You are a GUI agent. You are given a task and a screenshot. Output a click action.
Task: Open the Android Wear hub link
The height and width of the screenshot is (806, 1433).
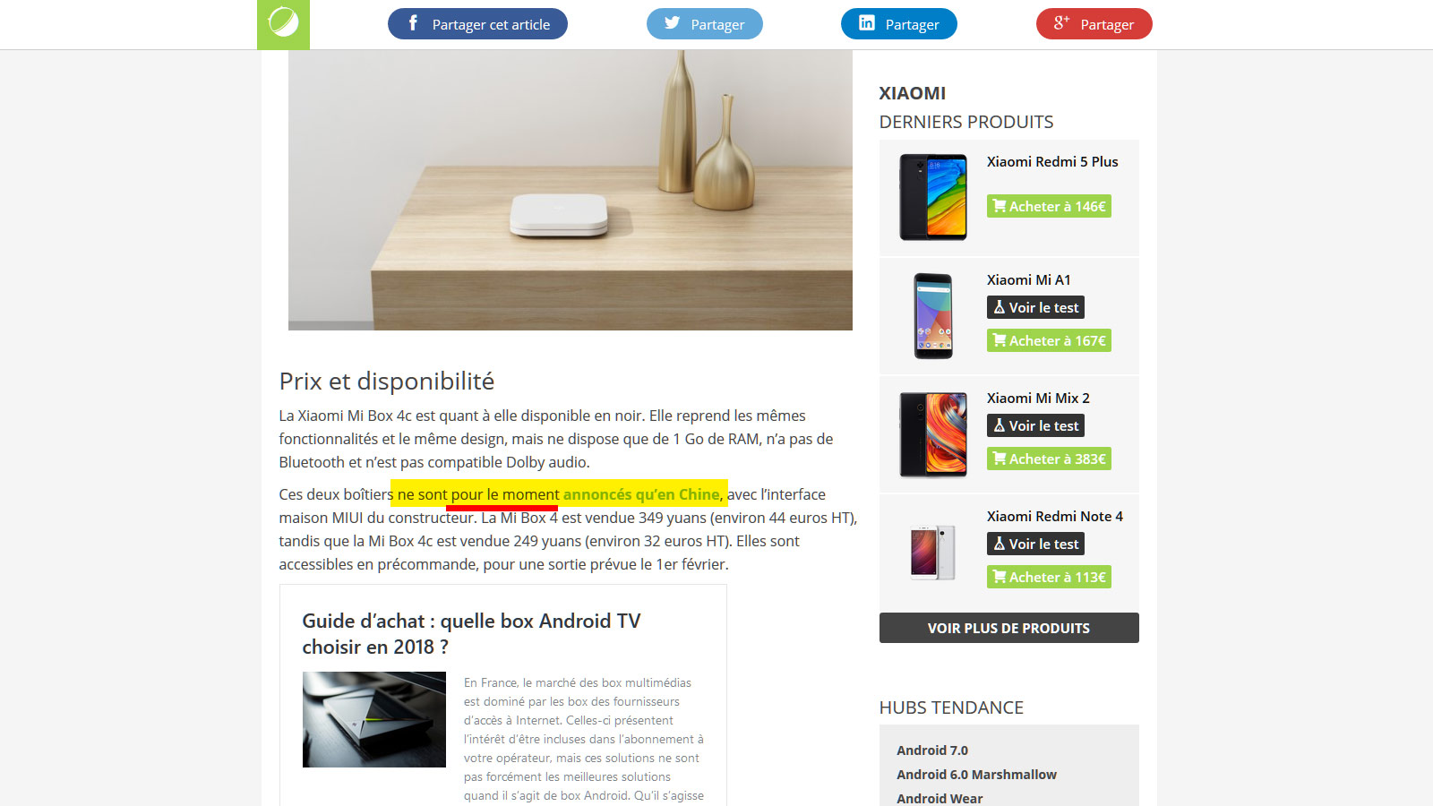pos(940,798)
